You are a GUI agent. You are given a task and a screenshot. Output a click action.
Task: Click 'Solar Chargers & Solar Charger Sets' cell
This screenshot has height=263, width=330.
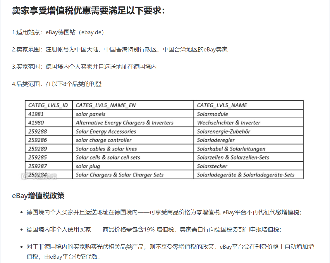[x=133, y=175]
